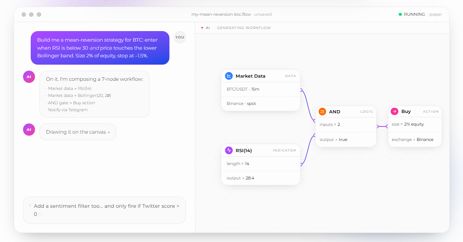The image size is (463, 242).
Task: Click the lower input port of AND node
Action: 315,135
